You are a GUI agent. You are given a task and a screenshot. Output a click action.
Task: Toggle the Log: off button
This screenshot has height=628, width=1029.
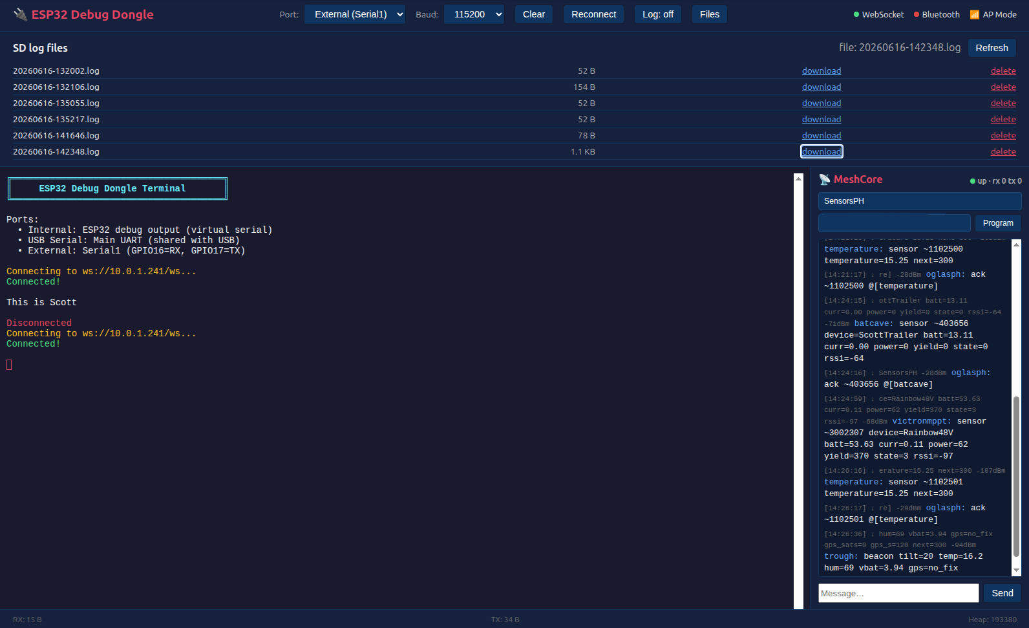658,14
